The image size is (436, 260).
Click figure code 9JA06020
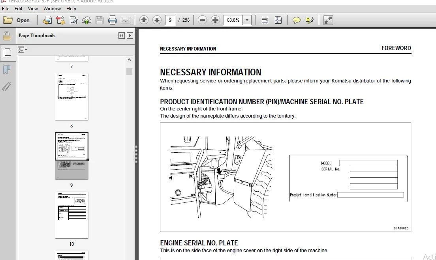(401, 228)
